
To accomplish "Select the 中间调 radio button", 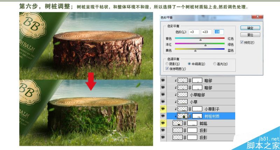I will (189, 64).
